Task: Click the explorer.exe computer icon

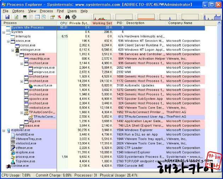Action: (x=8, y=131)
